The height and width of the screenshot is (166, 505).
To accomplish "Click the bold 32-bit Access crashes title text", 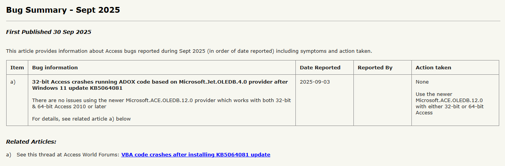I will point(160,85).
